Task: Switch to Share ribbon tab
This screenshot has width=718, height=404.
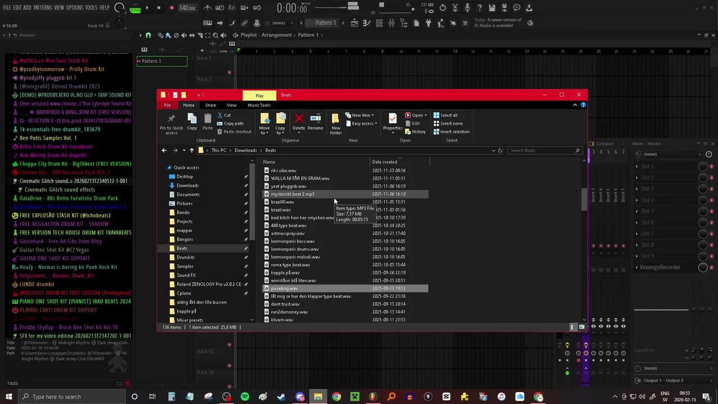Action: [x=210, y=105]
